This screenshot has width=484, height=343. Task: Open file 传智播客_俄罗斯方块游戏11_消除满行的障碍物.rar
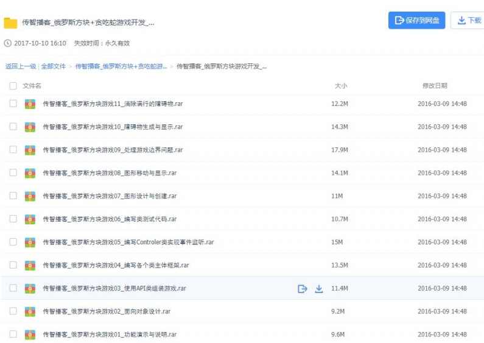pyautogui.click(x=113, y=104)
